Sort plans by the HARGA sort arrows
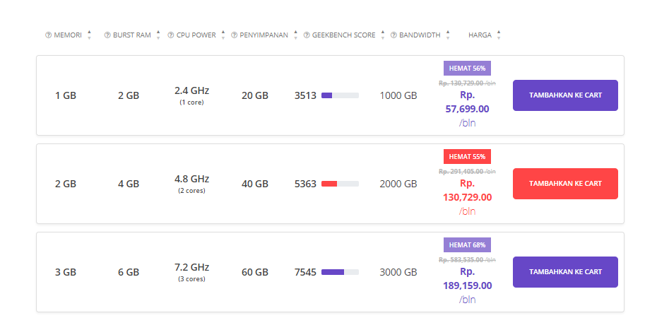Image resolution: width=657 pixels, height=318 pixels. pyautogui.click(x=498, y=35)
